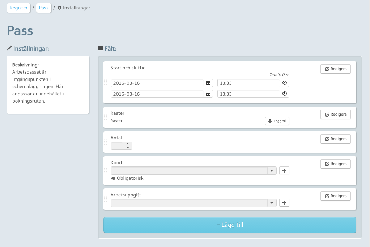Edit the Arbetsuppgift field via Redigera
This screenshot has width=370, height=247.
point(335,196)
